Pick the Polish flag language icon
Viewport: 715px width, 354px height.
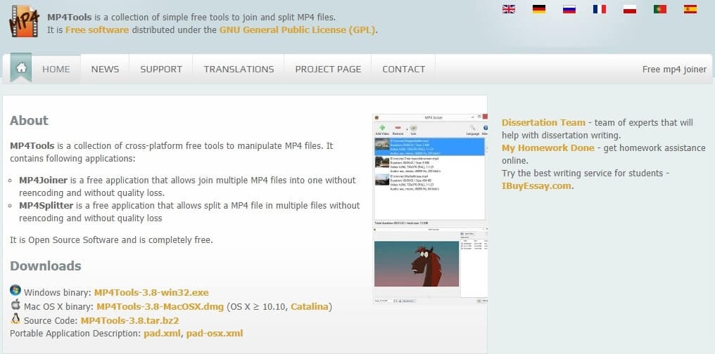click(630, 9)
